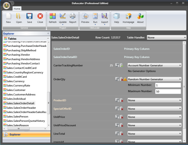188x145 pixels.
Task: Open the UnitPriceDiscount generator dropdown
Action: click(155, 125)
